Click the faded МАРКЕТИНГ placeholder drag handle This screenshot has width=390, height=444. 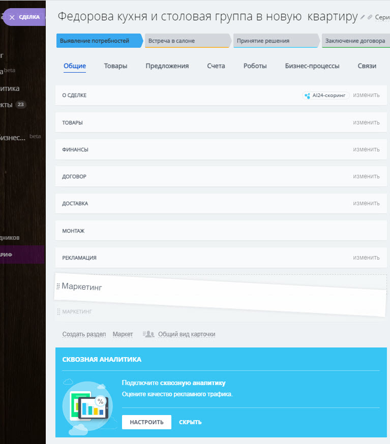[58, 312]
